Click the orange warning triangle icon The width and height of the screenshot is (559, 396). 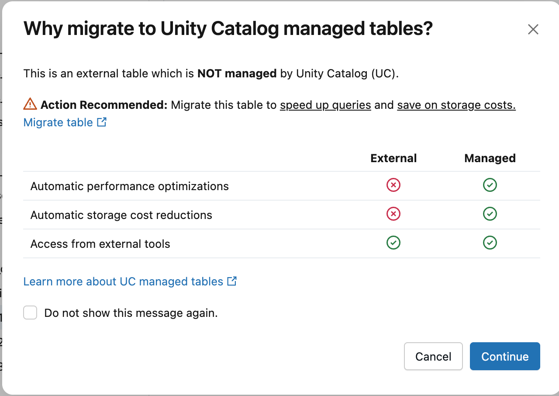(29, 104)
